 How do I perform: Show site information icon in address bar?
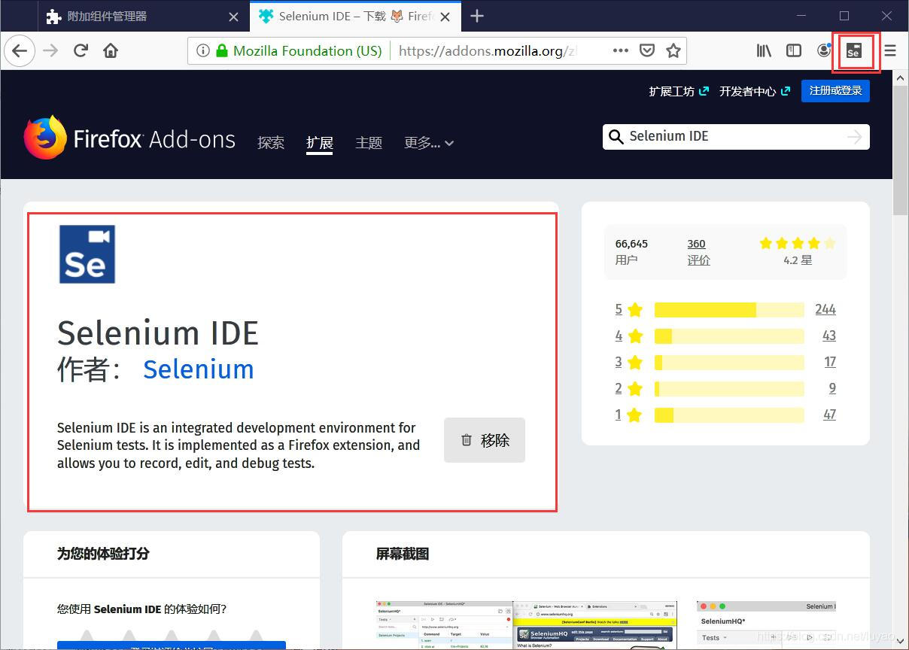[x=202, y=50]
